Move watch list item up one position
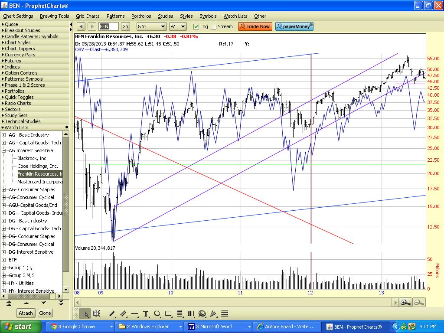The width and height of the screenshot is (444, 333). pos(26,303)
